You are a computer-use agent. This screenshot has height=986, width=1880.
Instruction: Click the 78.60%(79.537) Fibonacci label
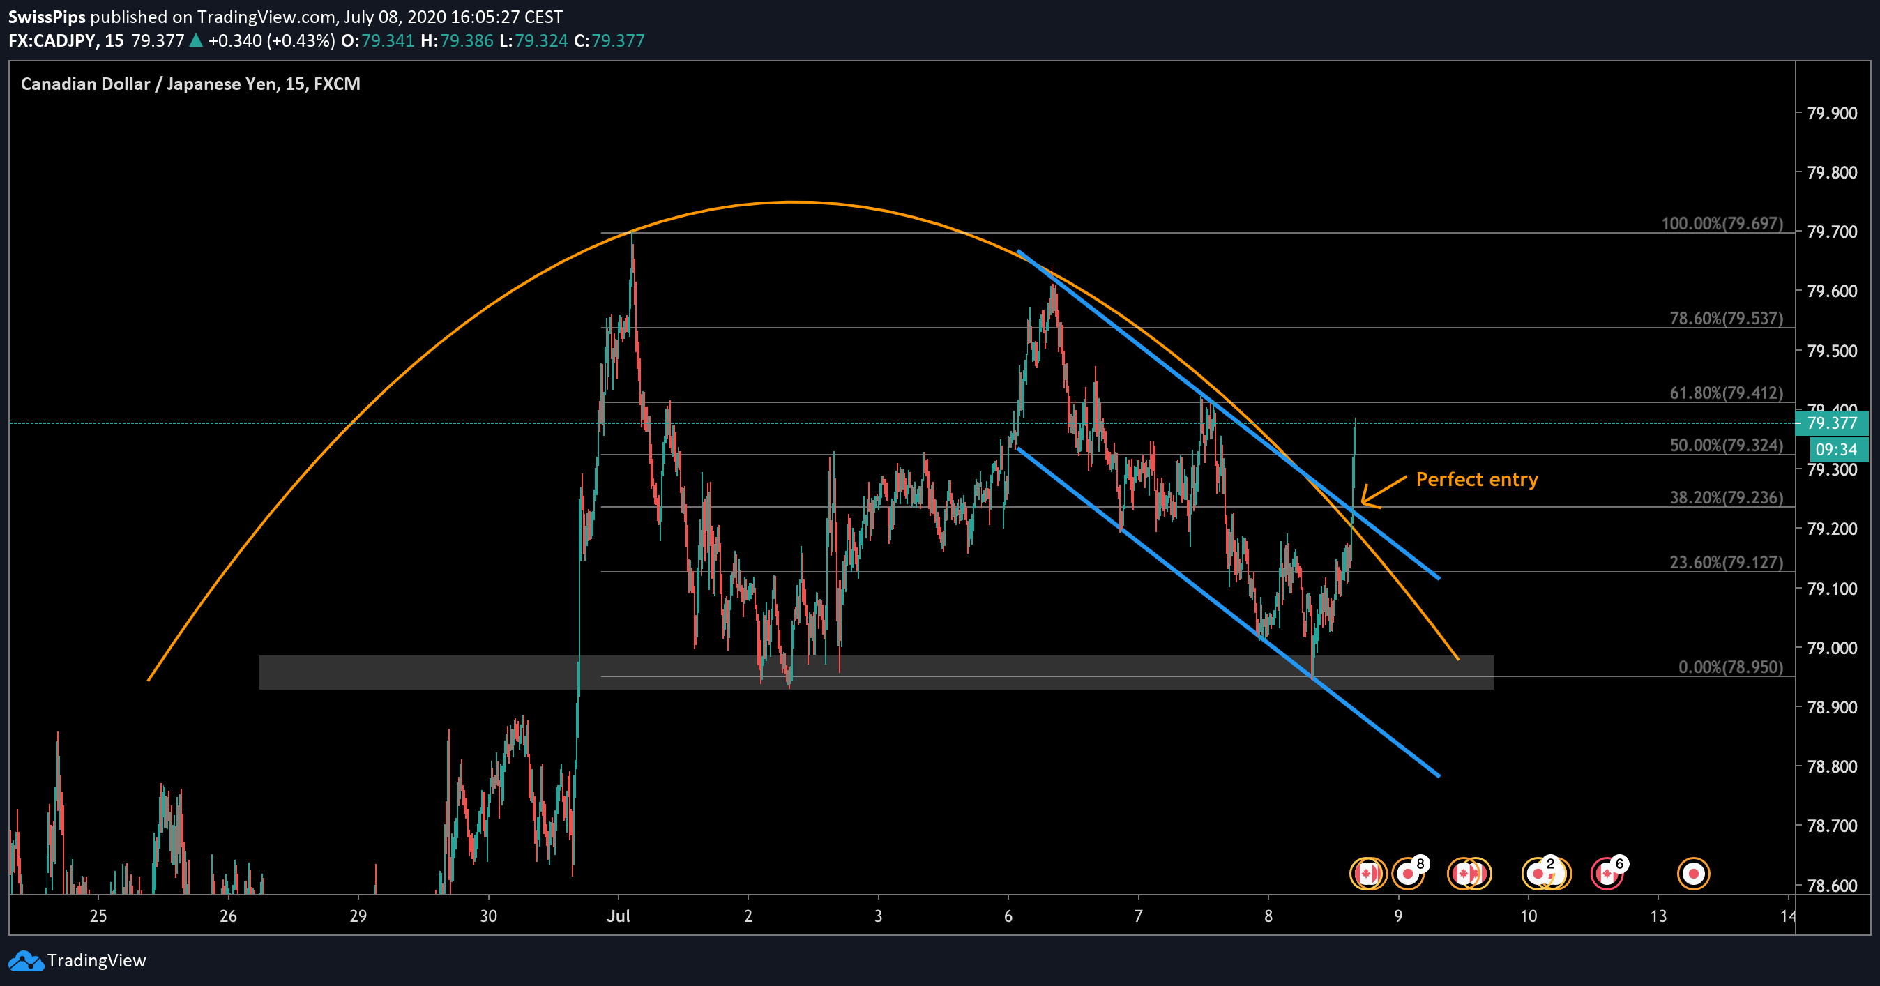(x=1726, y=318)
